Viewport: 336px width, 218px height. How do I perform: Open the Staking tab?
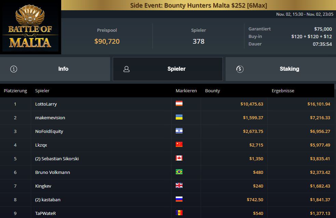point(289,69)
